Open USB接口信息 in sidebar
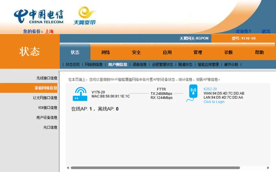The image size is (276, 172). coord(48,108)
